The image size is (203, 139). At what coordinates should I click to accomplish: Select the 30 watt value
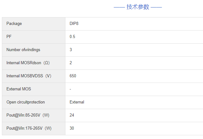pyautogui.click(x=72, y=128)
